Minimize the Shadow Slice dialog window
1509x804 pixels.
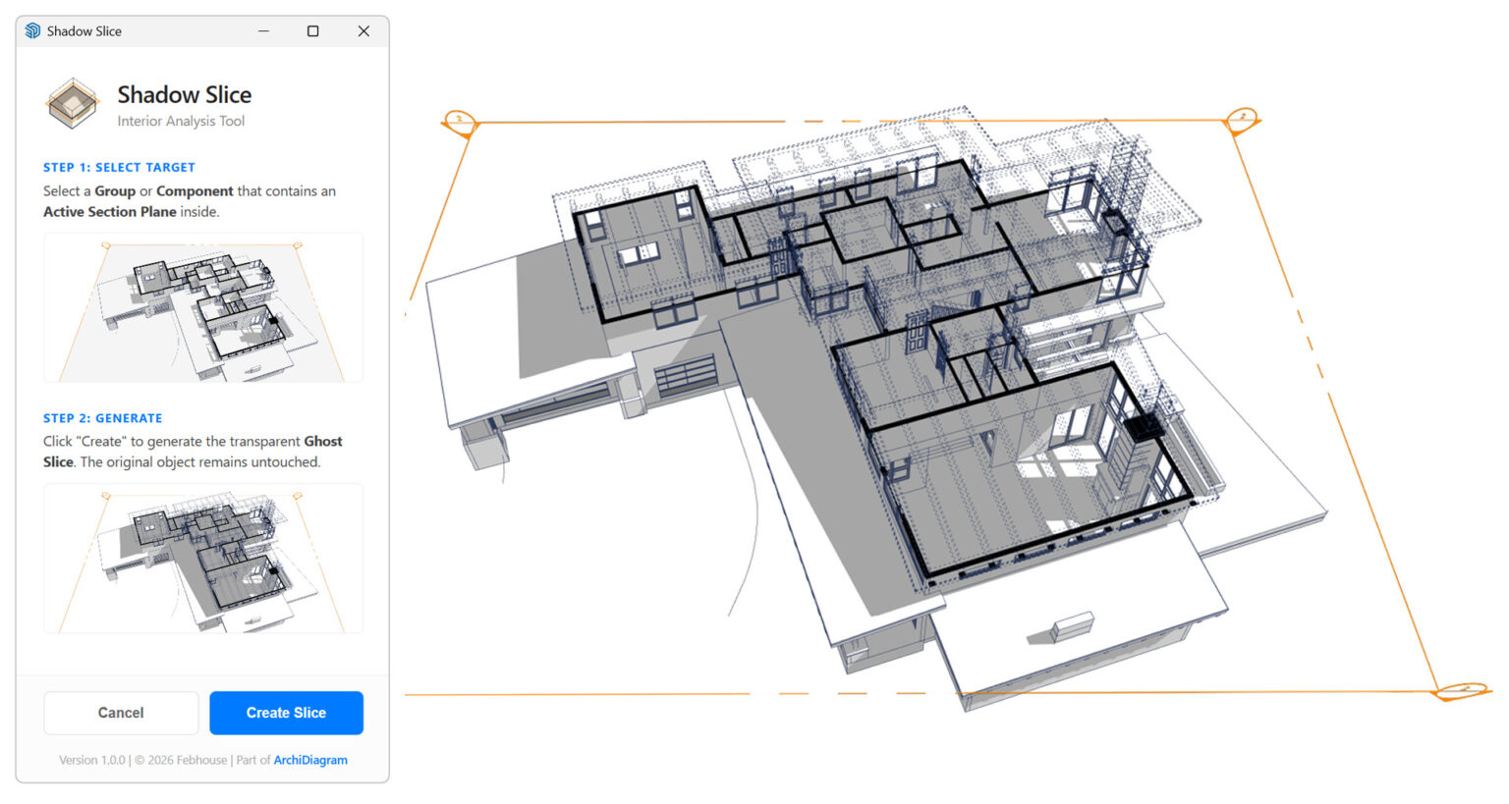pos(263,31)
